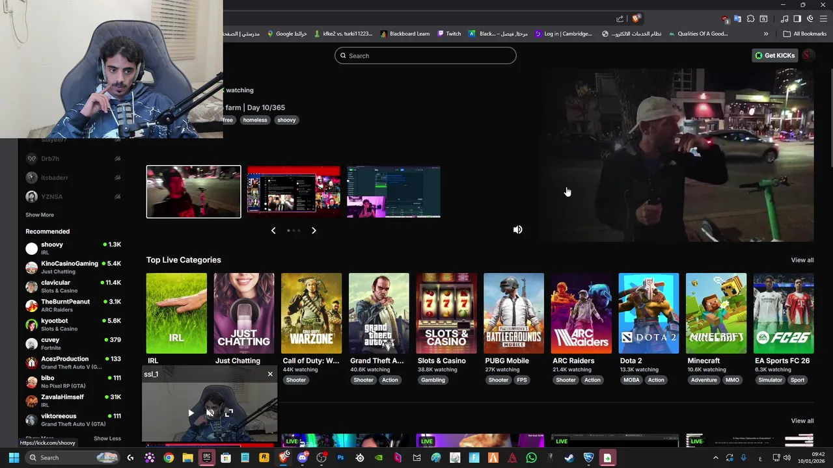Image resolution: width=833 pixels, height=468 pixels.
Task: Open the Brave media control music note icon
Action: click(x=785, y=19)
